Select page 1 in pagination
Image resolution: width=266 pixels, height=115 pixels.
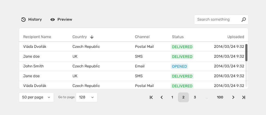pos(172,97)
